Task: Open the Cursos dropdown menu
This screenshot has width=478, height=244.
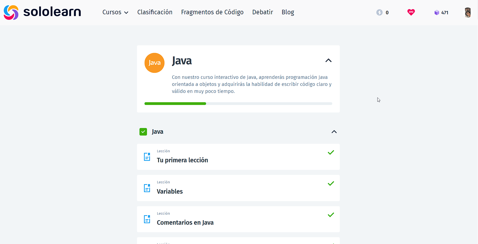Action: (115, 12)
